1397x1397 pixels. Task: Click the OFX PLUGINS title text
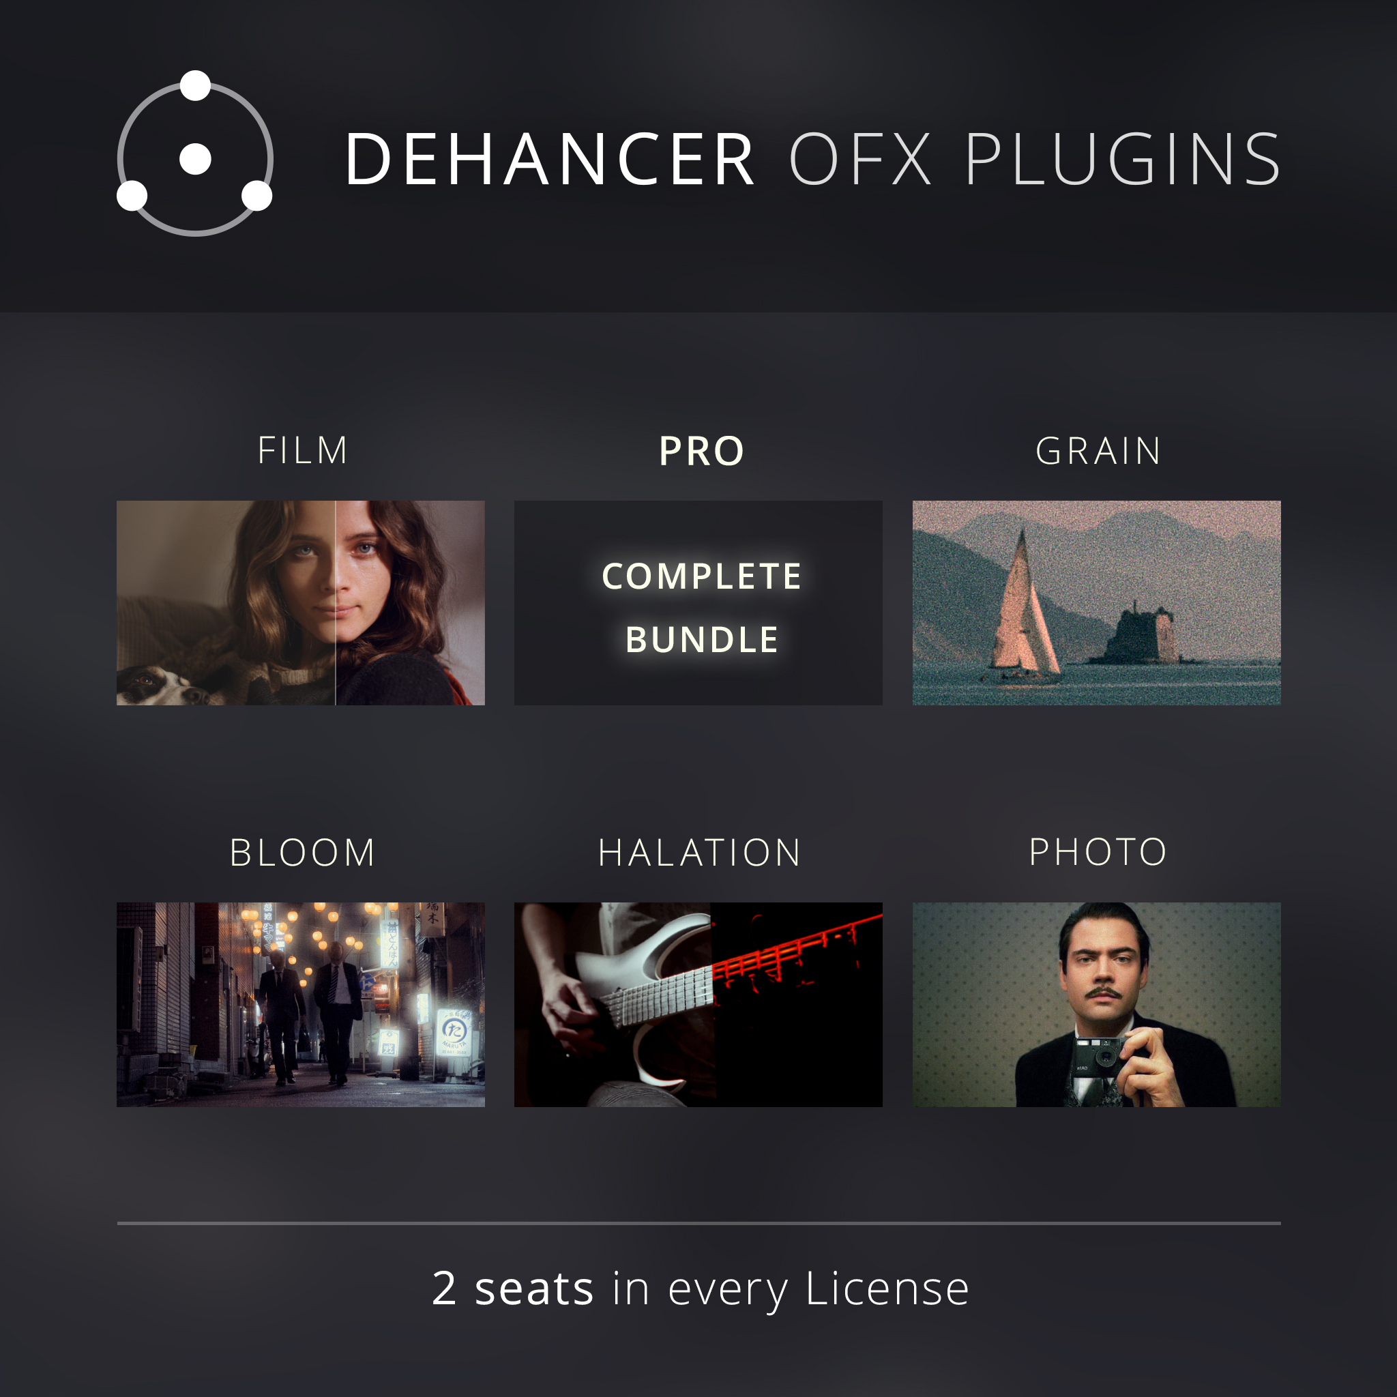pyautogui.click(x=1035, y=159)
